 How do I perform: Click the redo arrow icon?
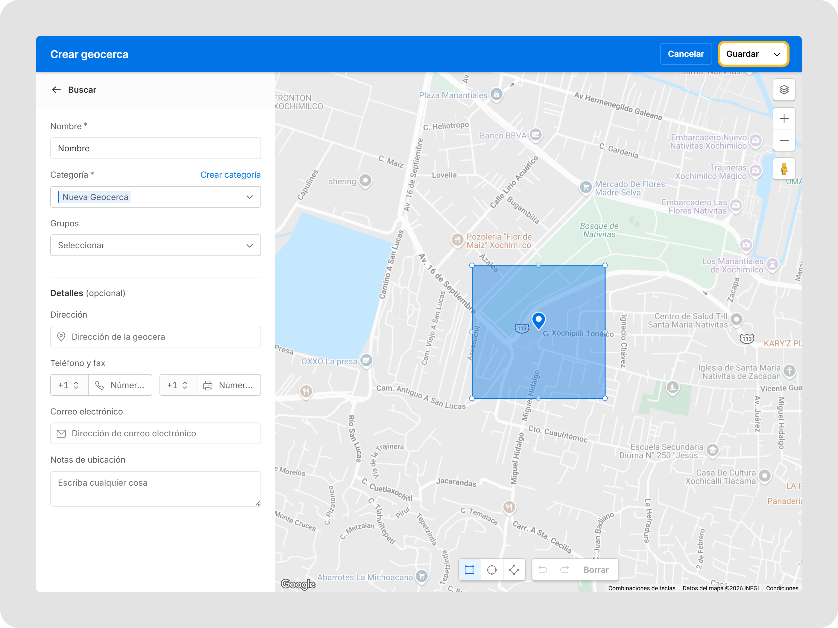coord(565,570)
